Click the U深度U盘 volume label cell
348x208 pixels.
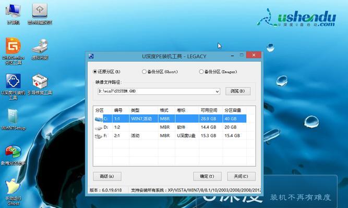click(187, 136)
